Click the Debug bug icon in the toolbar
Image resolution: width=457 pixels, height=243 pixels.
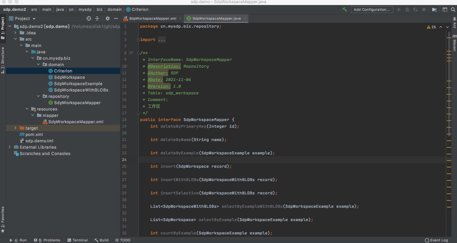click(407, 10)
